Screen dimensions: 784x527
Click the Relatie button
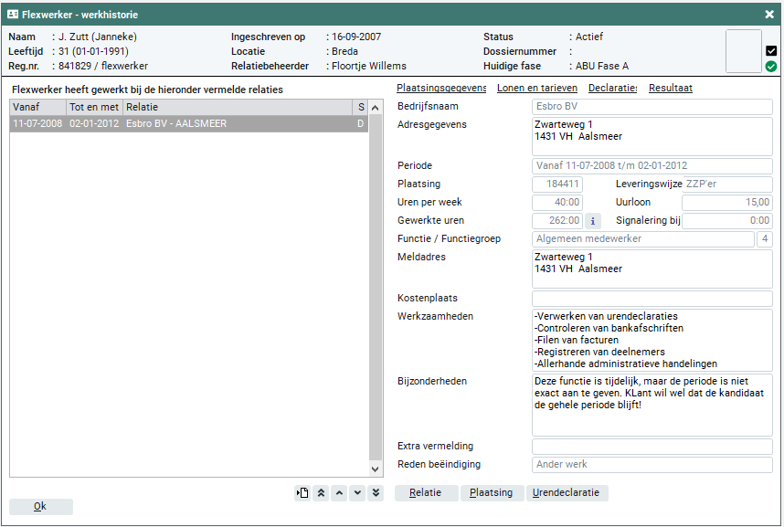(x=426, y=493)
